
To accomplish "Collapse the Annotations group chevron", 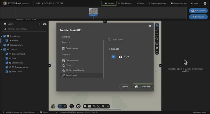I will pyautogui.click(x=2, y=36).
